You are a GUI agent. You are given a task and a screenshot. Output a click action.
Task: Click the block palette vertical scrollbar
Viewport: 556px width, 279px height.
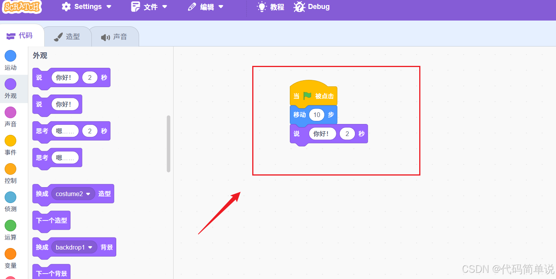click(x=169, y=144)
